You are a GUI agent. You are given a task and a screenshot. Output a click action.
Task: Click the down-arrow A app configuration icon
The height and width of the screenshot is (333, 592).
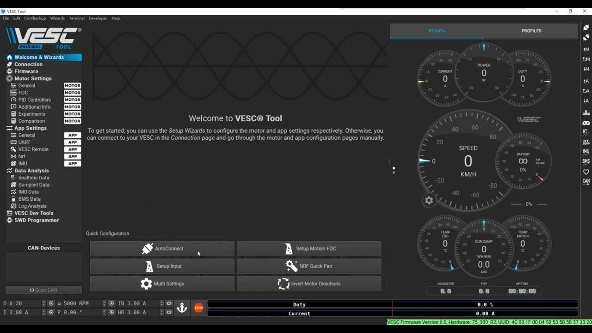(586, 101)
